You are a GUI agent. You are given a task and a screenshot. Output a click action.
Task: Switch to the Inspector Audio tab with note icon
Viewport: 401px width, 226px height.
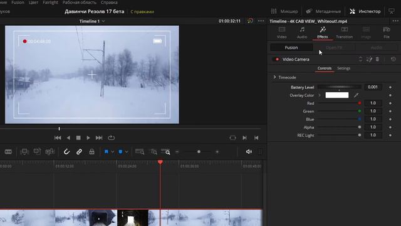coord(302,33)
